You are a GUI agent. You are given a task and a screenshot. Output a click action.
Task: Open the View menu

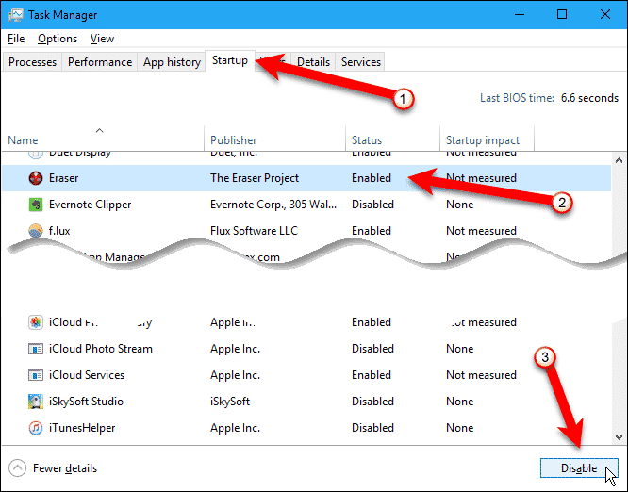pos(102,39)
